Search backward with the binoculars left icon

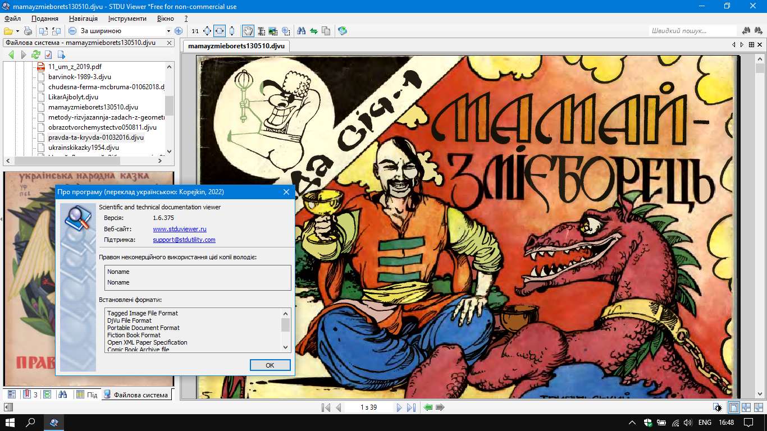(x=747, y=31)
